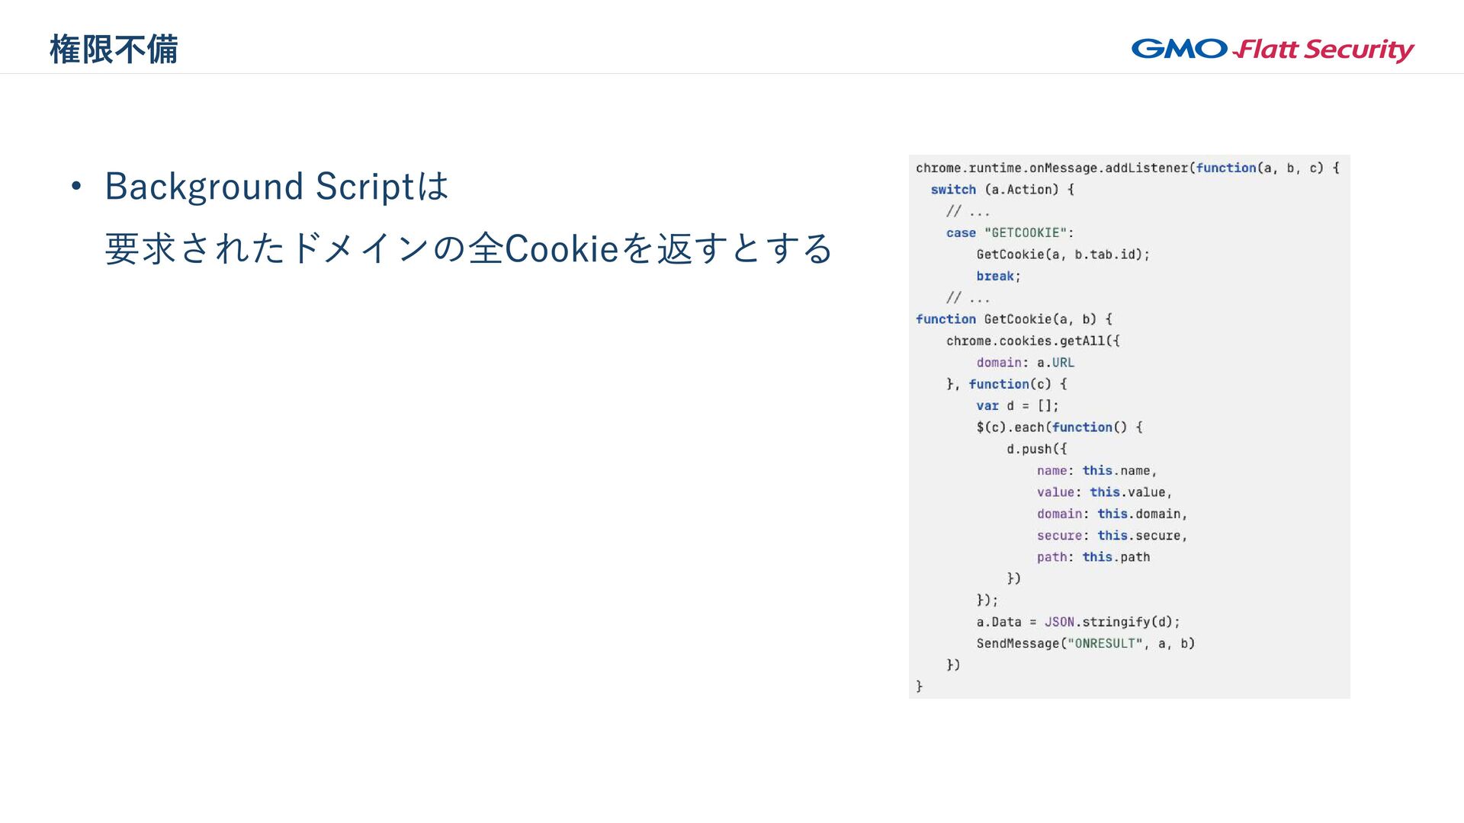Select the "Background Scriptは" text line
This screenshot has height=823, width=1464.
pyautogui.click(x=277, y=187)
